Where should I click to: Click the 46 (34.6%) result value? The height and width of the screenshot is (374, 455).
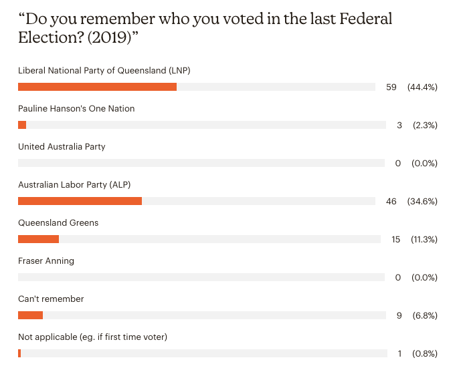point(412,201)
